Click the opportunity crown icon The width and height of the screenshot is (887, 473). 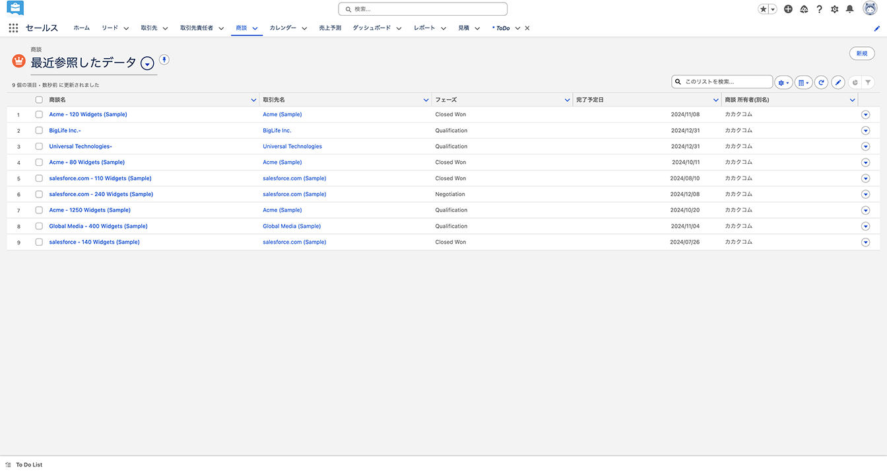[18, 61]
